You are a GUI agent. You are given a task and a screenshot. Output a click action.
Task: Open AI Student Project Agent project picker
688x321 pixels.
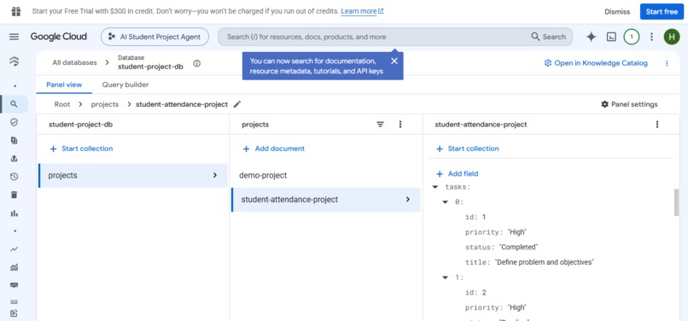click(x=155, y=37)
